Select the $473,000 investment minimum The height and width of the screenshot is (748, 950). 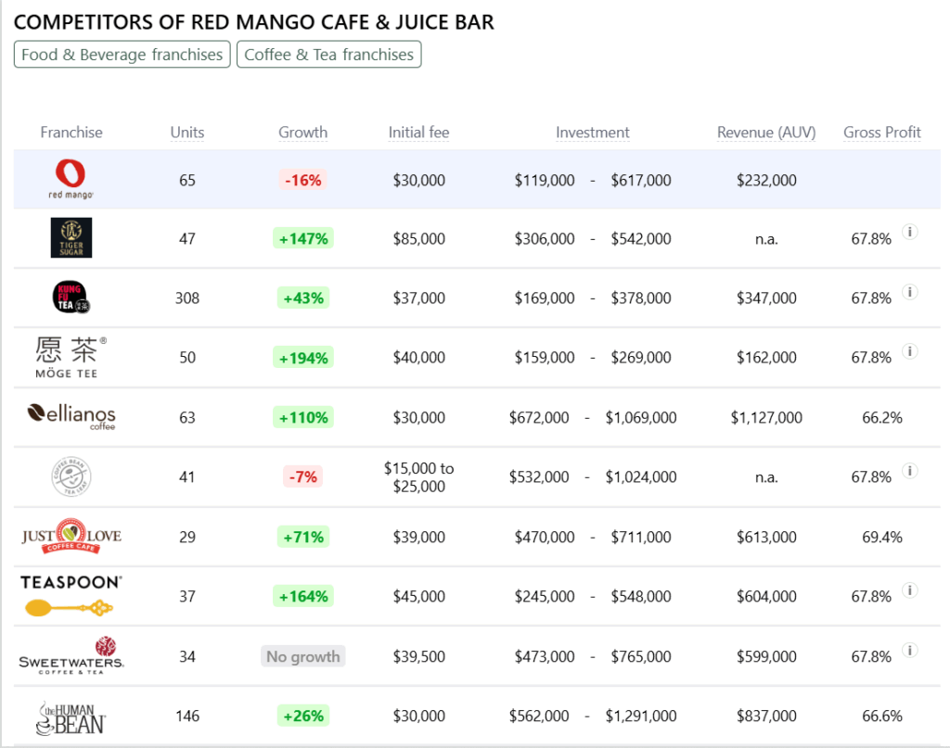tap(545, 656)
